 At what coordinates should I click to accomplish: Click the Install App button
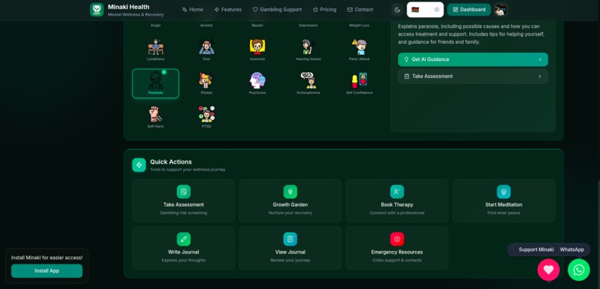click(47, 270)
